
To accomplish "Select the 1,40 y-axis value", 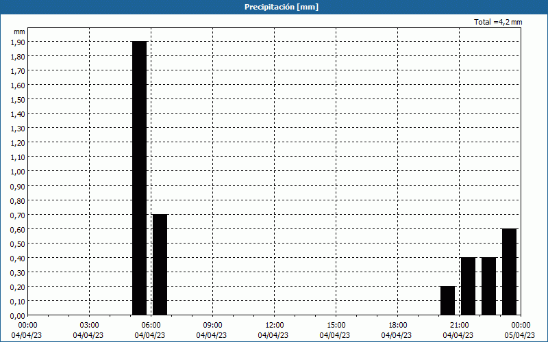I will [x=18, y=114].
